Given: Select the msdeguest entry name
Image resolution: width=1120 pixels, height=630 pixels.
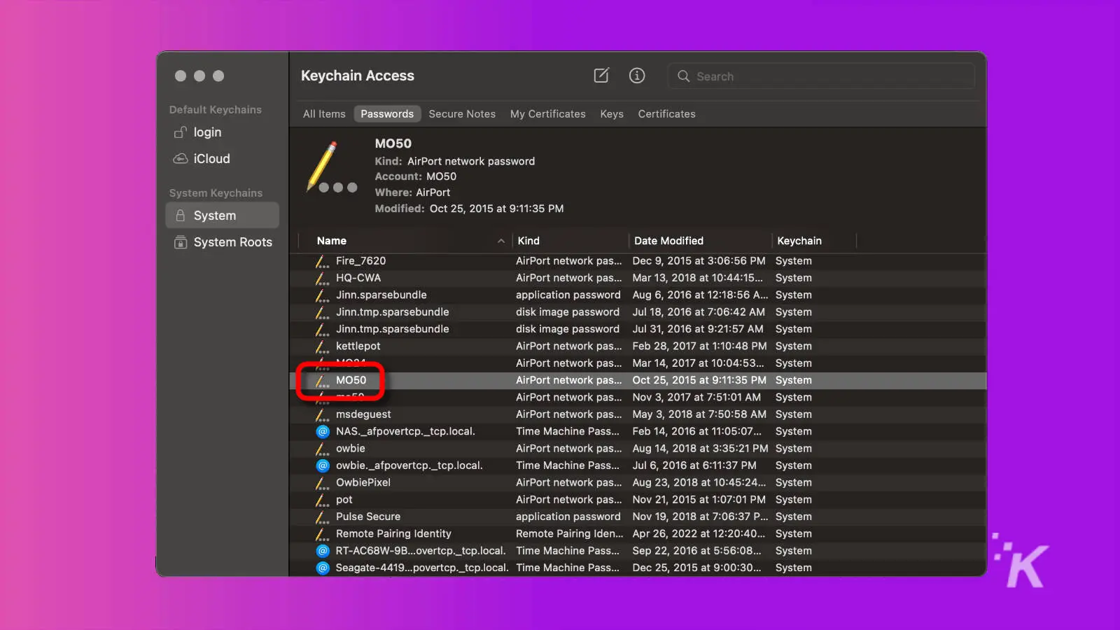Looking at the screenshot, I should 363,414.
